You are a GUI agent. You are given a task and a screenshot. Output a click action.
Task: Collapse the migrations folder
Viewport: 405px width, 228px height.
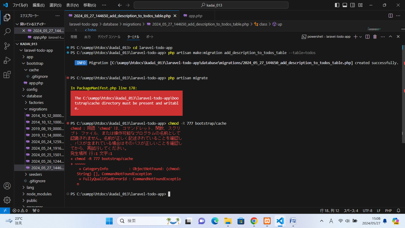[25, 109]
